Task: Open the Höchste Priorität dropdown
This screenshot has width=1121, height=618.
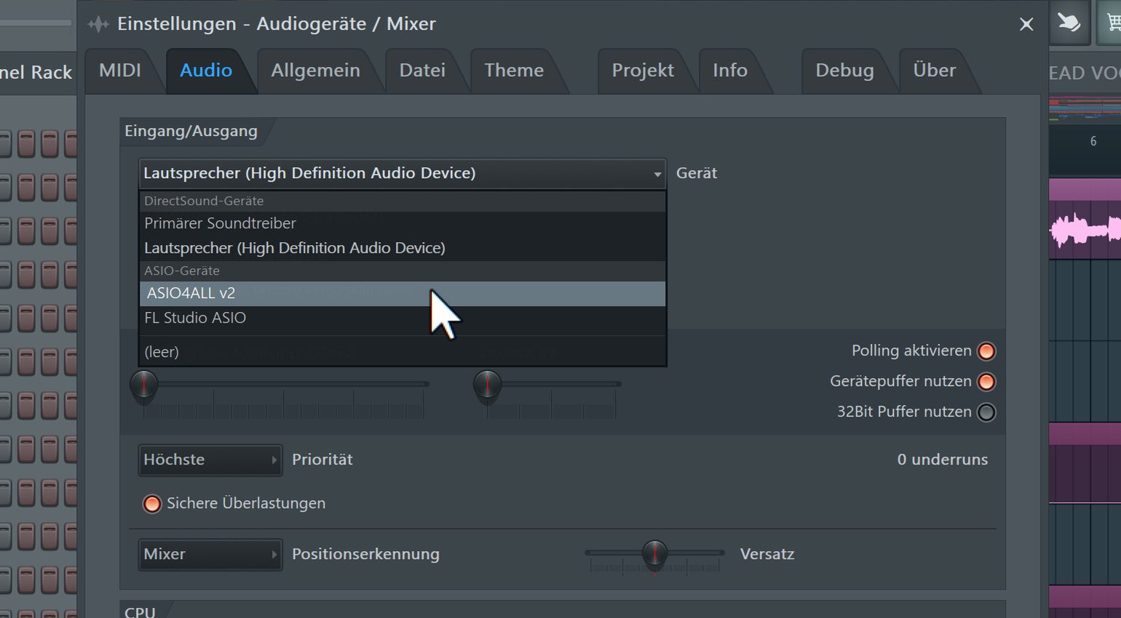Action: 210,460
